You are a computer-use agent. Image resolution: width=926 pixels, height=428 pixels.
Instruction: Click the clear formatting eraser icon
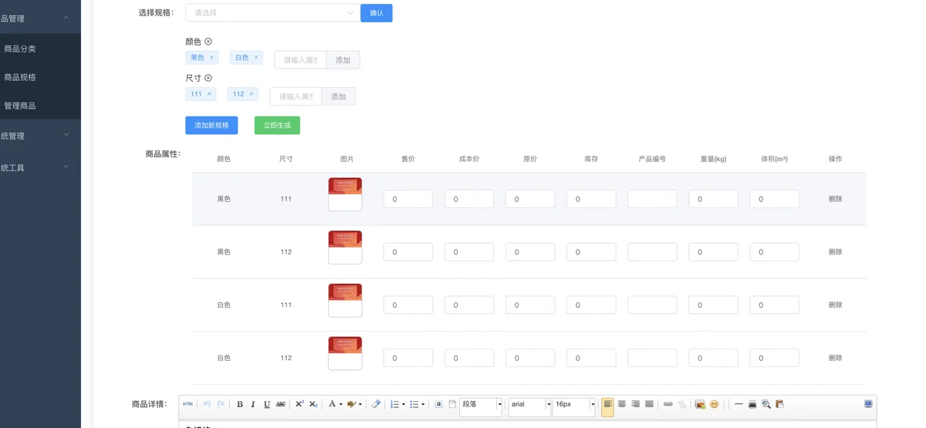(376, 404)
